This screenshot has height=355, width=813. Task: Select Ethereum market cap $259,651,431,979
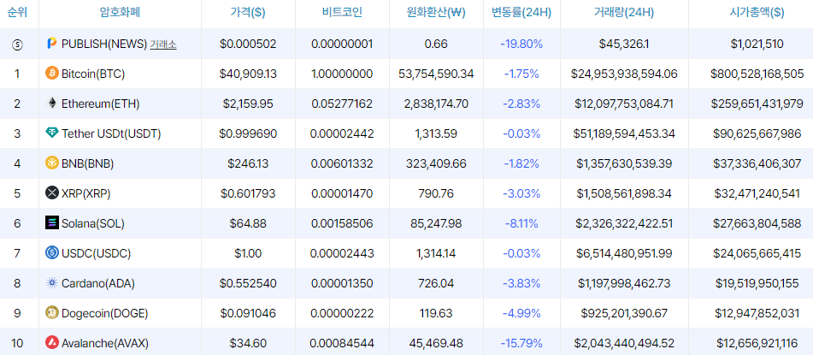(x=757, y=104)
